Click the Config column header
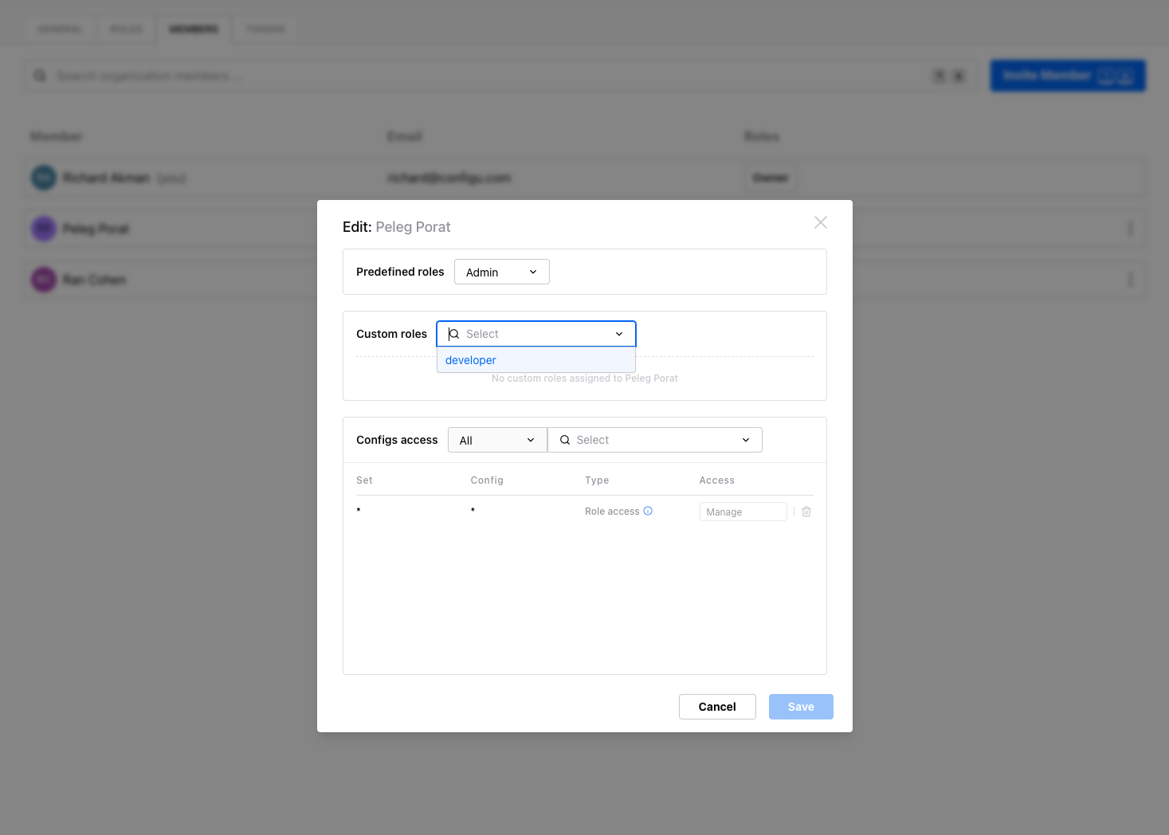Image resolution: width=1169 pixels, height=835 pixels. tap(487, 480)
